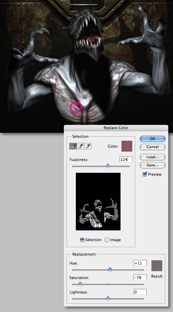
Task: Click the Fuzziness value field
Action: (x=126, y=159)
